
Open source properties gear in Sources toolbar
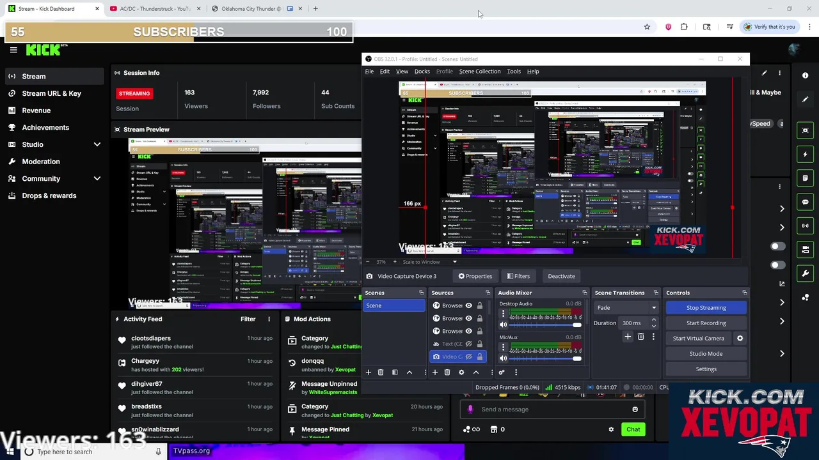(x=461, y=372)
